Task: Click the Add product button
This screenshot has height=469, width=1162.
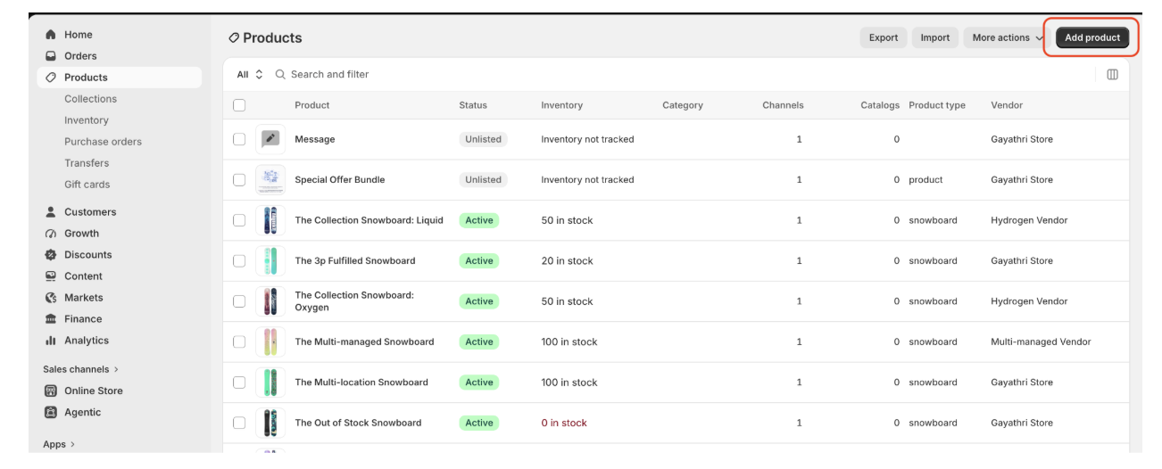Action: click(x=1092, y=37)
